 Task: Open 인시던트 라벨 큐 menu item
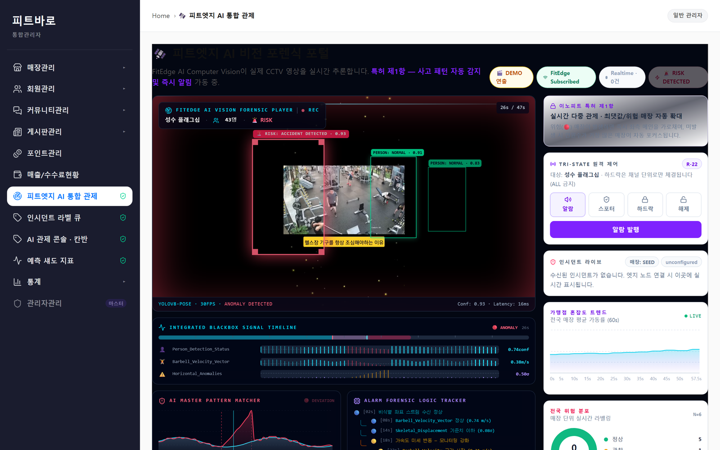pyautogui.click(x=70, y=217)
